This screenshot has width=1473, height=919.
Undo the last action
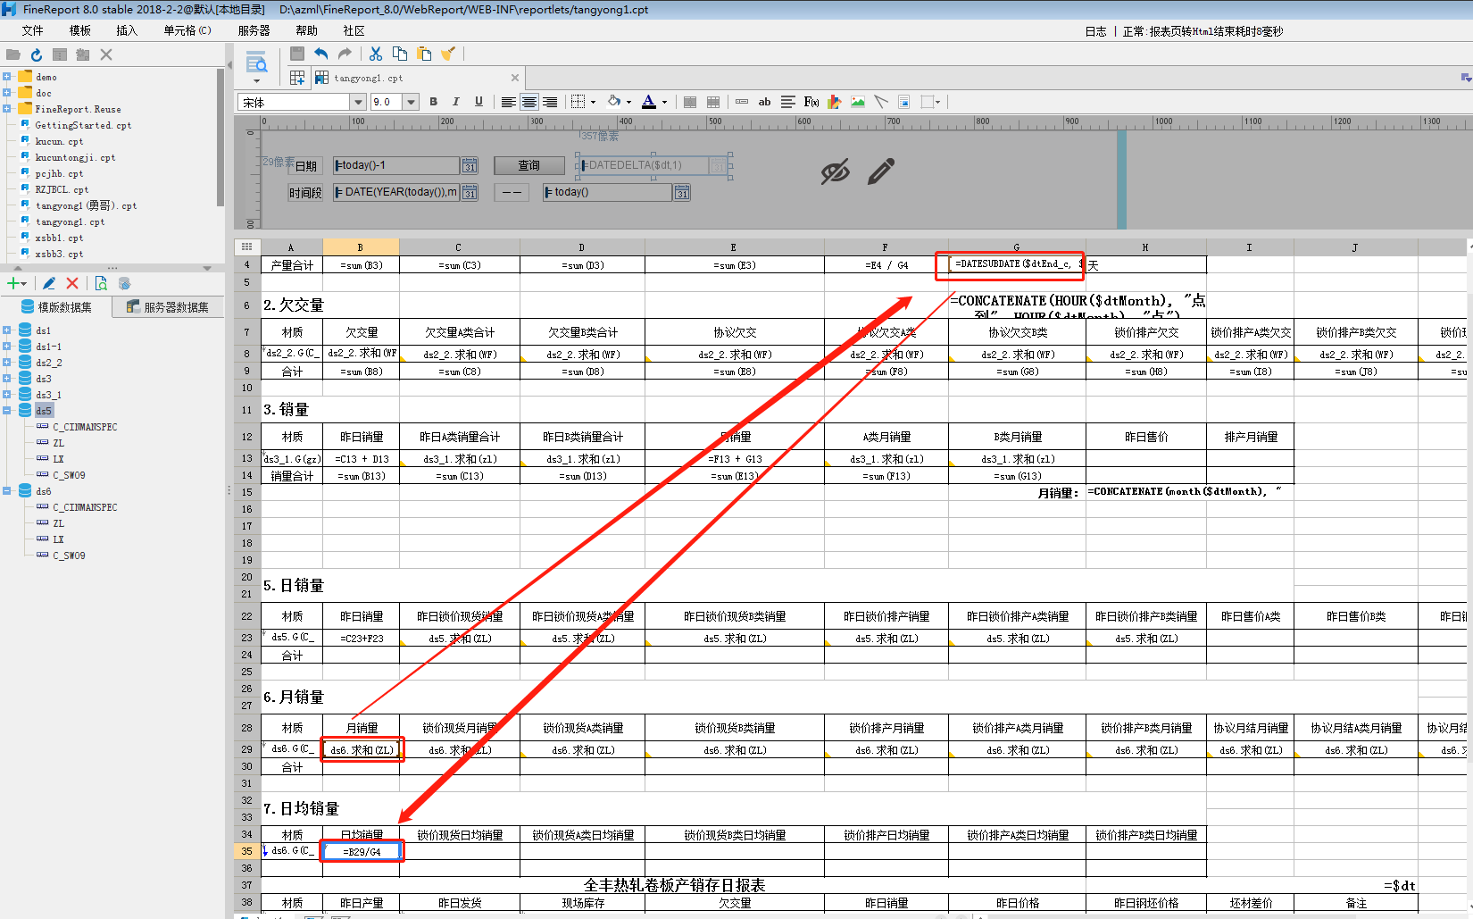point(321,54)
